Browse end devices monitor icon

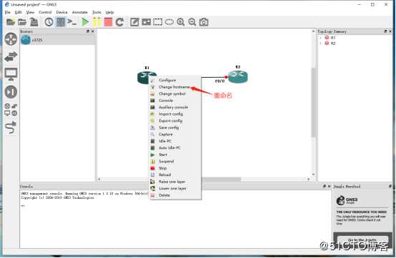click(11, 74)
